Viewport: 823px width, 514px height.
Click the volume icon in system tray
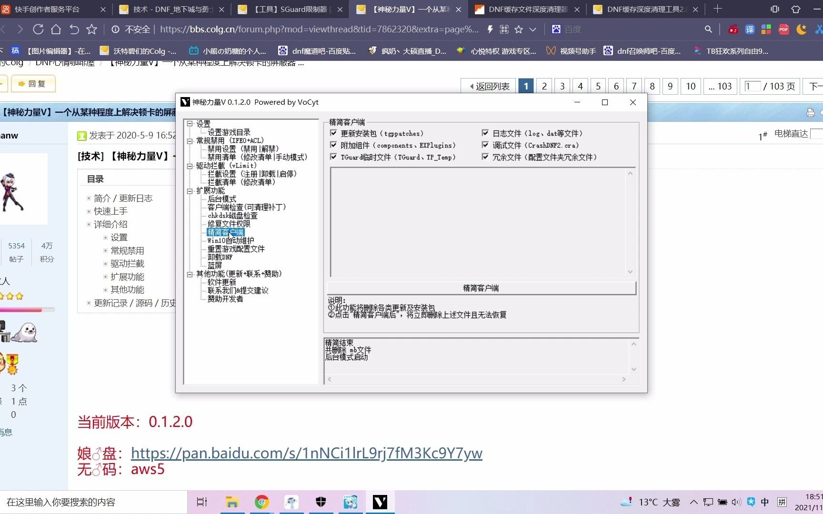pyautogui.click(x=736, y=502)
